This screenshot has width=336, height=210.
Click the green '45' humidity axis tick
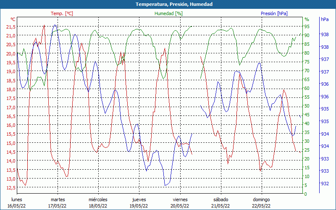[307, 115]
